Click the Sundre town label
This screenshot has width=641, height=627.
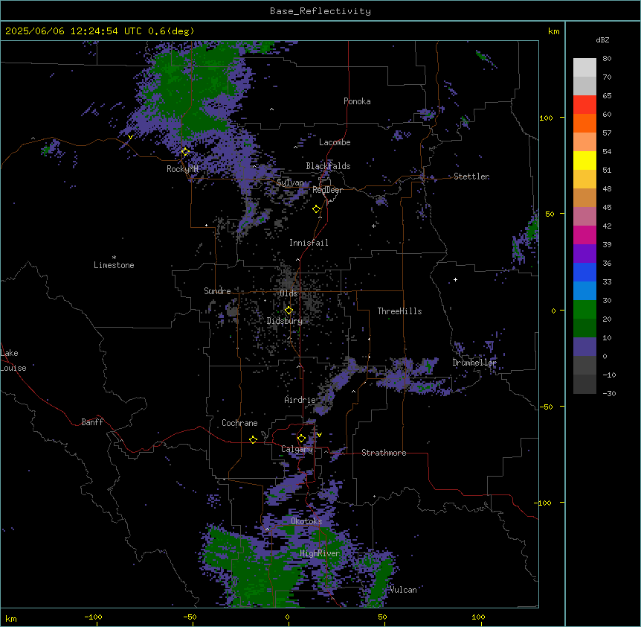pyautogui.click(x=217, y=291)
